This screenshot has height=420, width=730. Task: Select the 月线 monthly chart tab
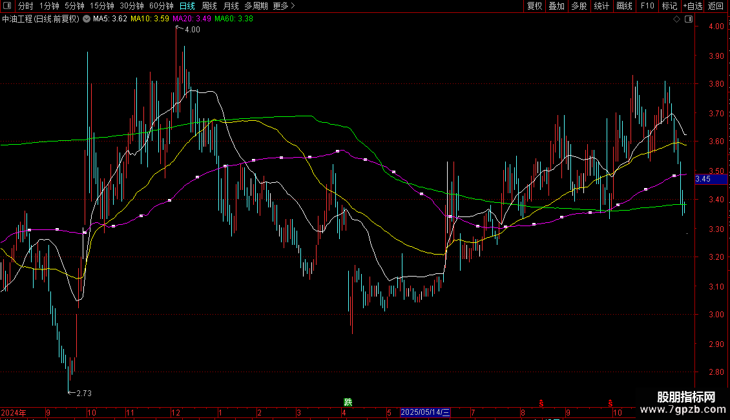(231, 6)
